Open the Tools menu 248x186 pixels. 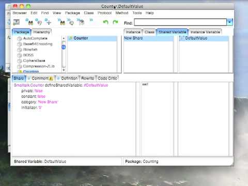point(137,13)
